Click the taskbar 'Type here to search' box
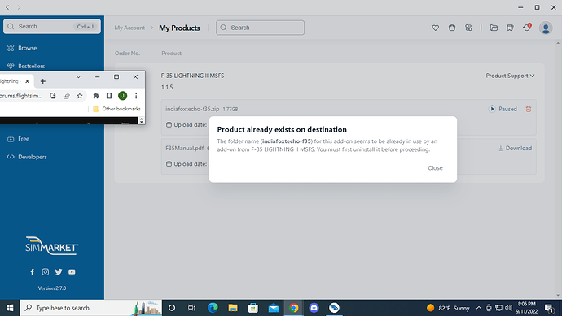The width and height of the screenshot is (562, 316). click(x=91, y=308)
